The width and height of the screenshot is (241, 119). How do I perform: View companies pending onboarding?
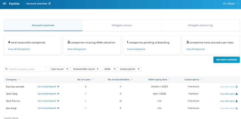(136, 49)
